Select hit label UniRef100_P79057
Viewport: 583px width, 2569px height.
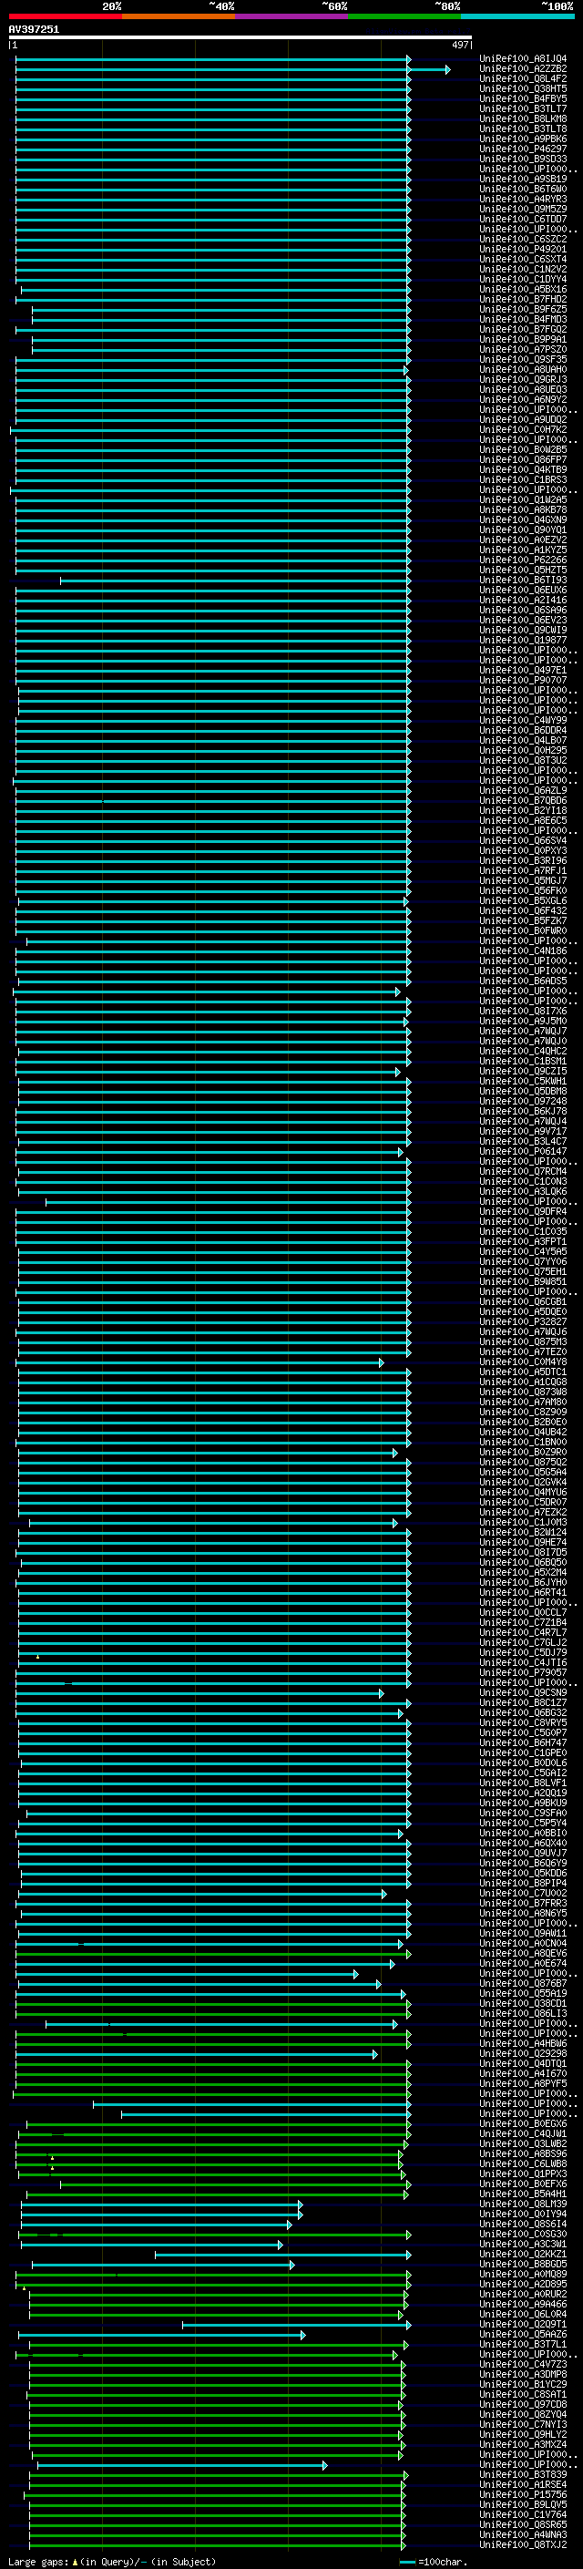click(x=523, y=1672)
